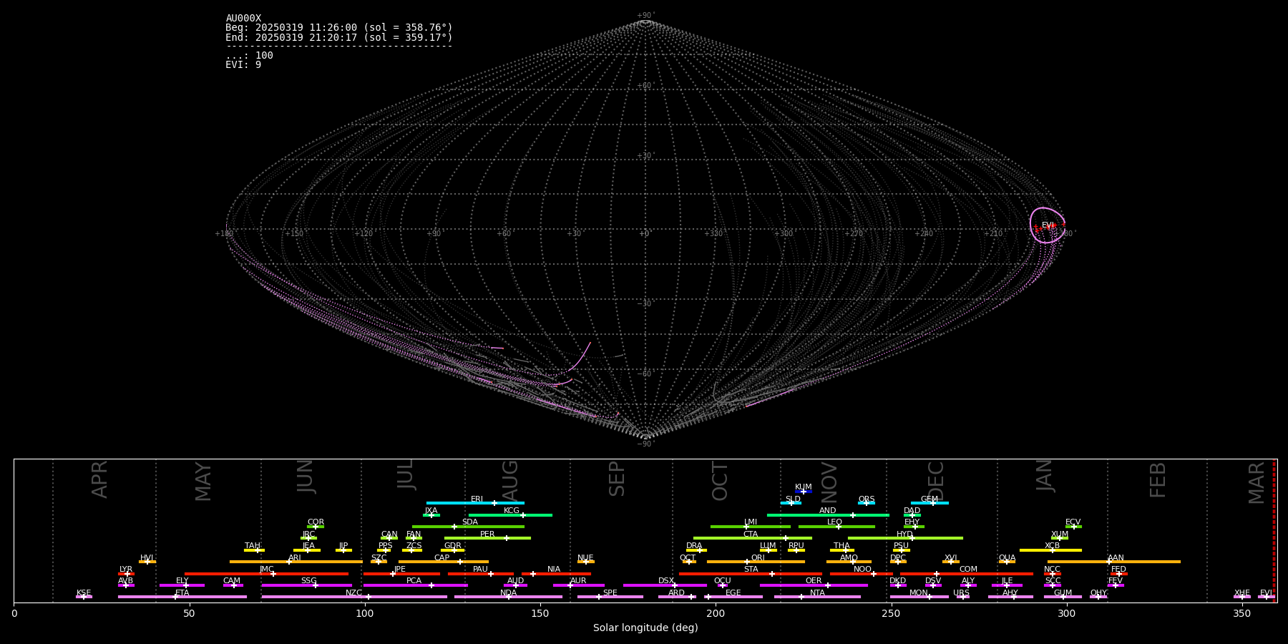Select the XCB shower bar
Image resolution: width=1288 pixels, height=644 pixels.
click(1050, 550)
